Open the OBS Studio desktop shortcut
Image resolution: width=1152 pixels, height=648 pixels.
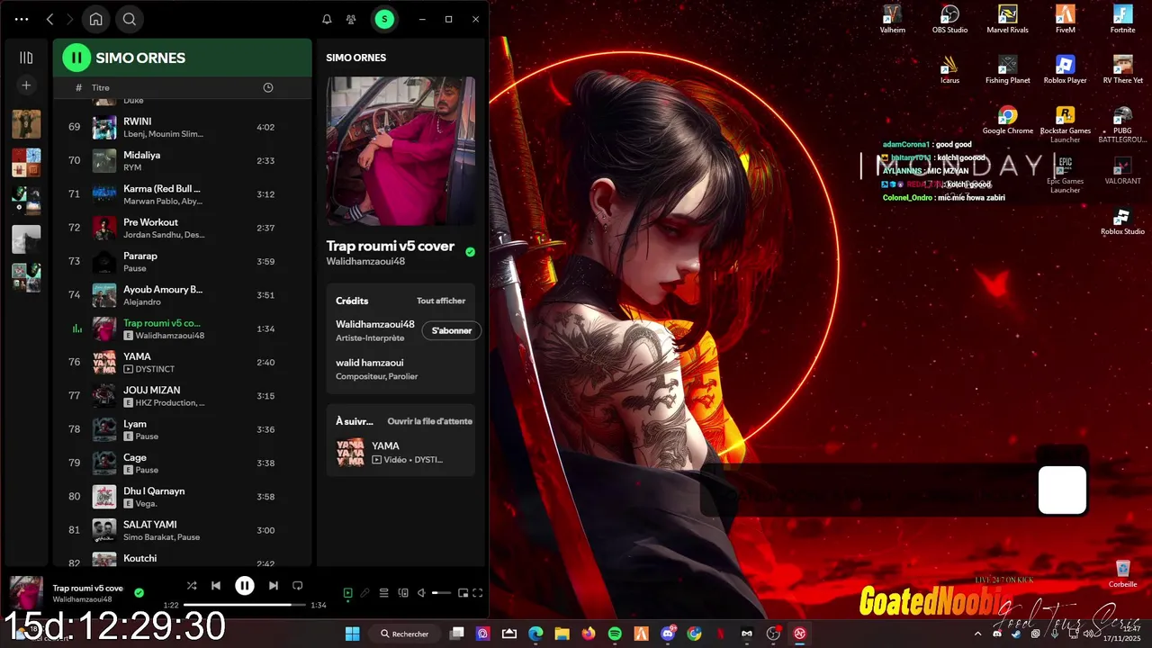pos(949,19)
